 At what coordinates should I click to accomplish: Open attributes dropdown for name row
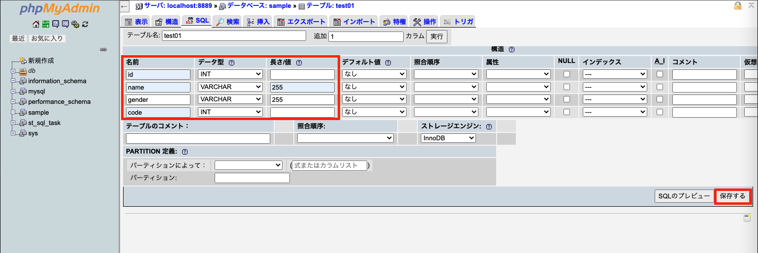518,87
